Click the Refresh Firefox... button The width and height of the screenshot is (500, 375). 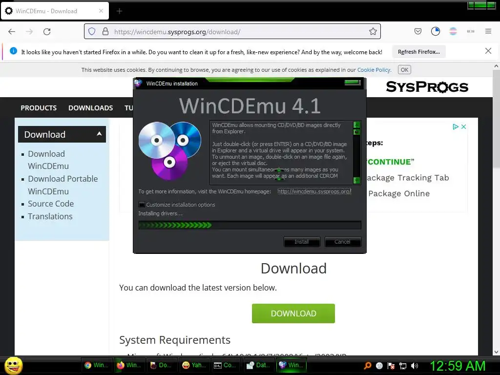(x=418, y=52)
